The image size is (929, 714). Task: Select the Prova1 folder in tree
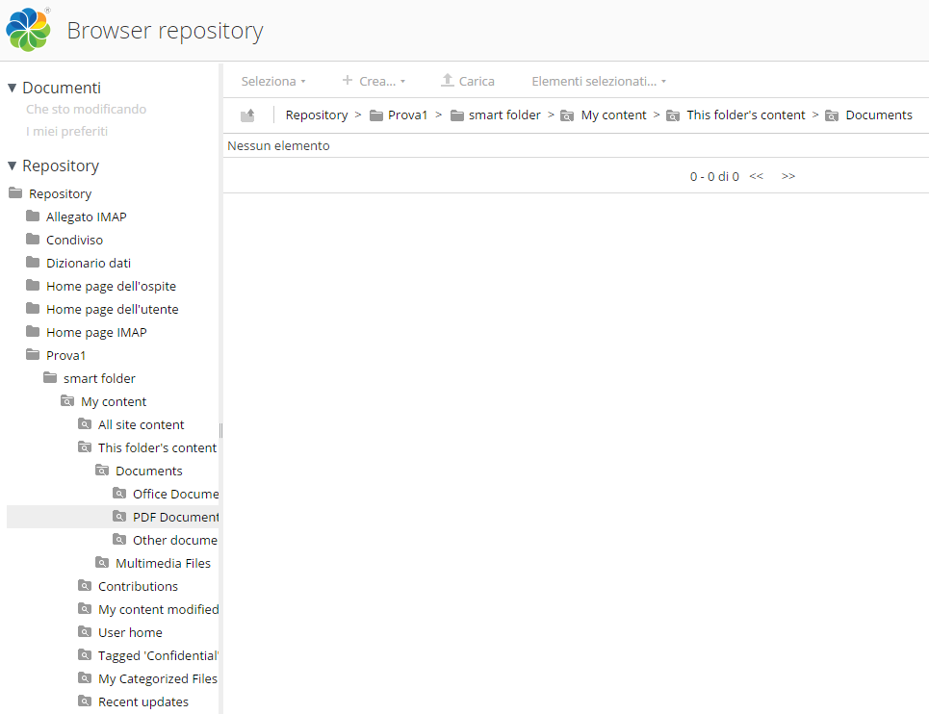coord(65,355)
